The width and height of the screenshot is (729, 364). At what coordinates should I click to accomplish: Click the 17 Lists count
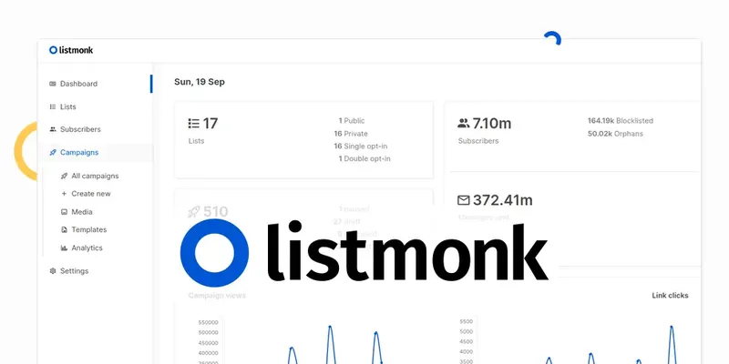(210, 124)
